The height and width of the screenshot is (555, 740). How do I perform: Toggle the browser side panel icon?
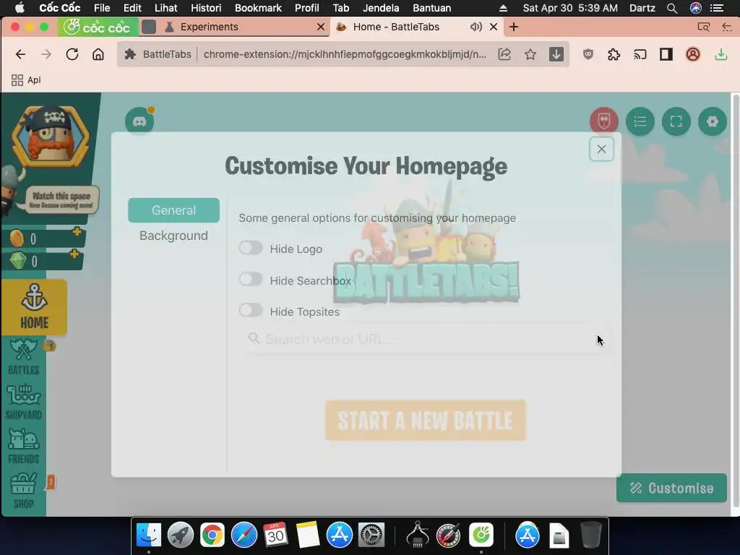[666, 54]
